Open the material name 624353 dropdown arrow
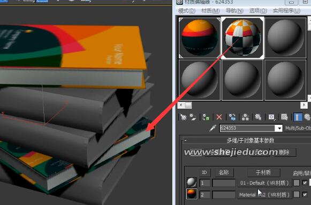This screenshot has width=311, height=205. (x=279, y=128)
